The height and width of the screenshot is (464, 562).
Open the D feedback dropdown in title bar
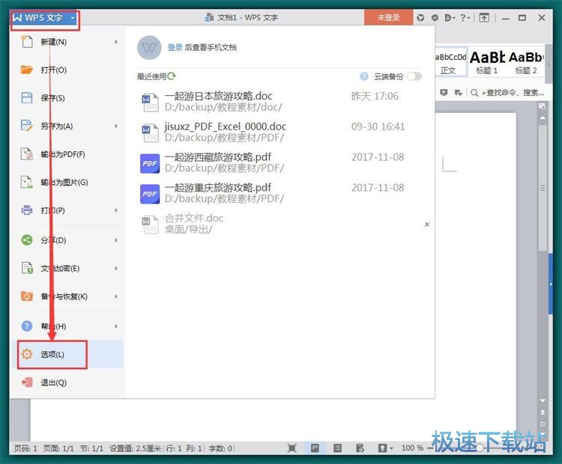coord(450,17)
